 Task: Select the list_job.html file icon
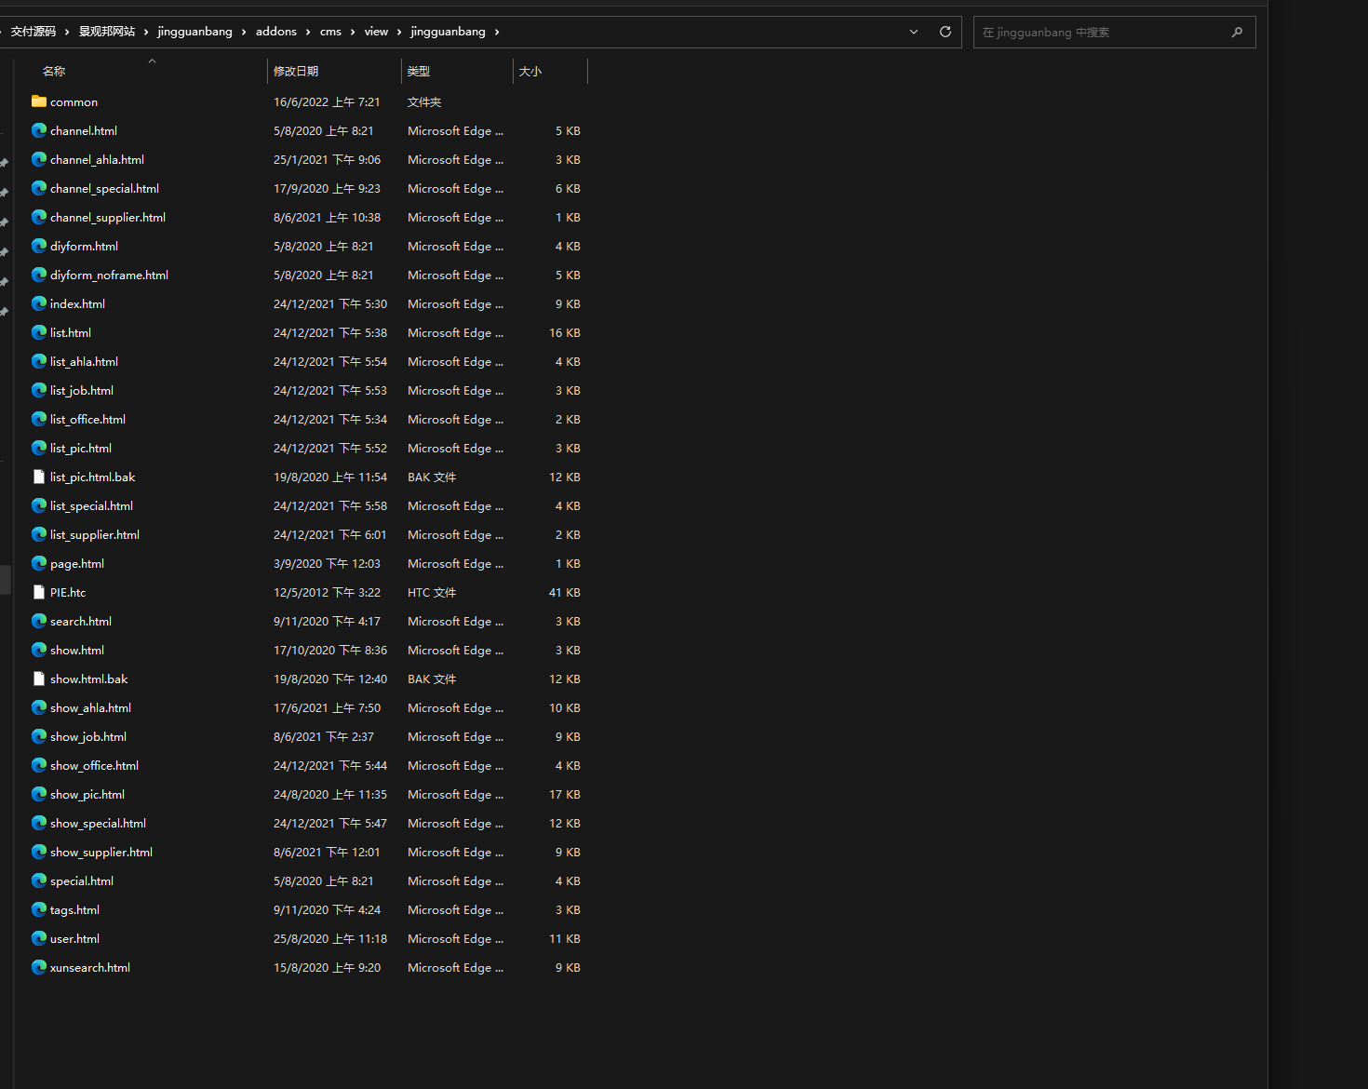39,390
